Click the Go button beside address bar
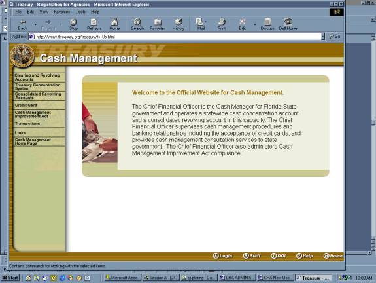This screenshot has height=283, width=376. click(x=335, y=37)
